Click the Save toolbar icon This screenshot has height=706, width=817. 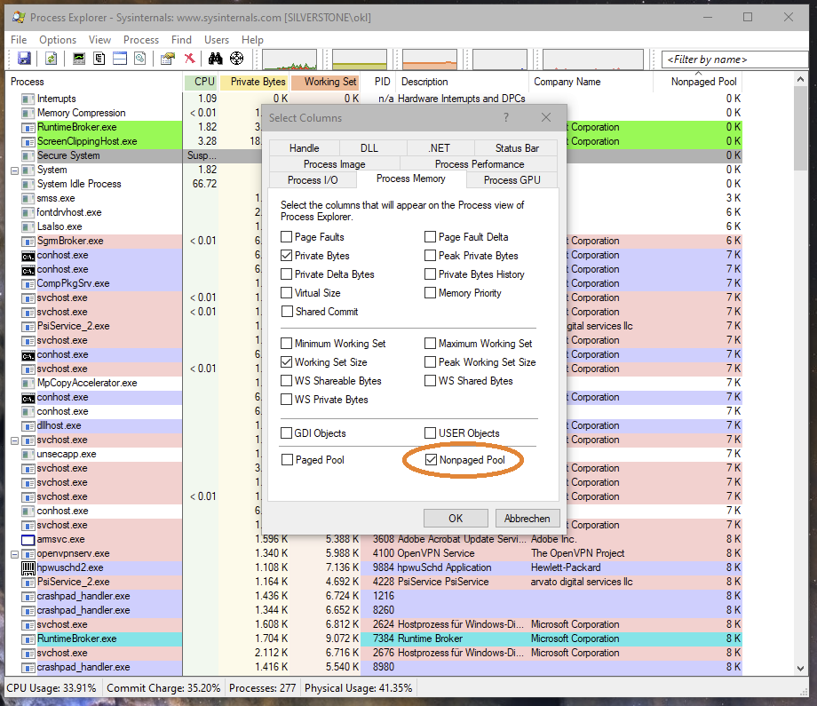pyautogui.click(x=24, y=59)
